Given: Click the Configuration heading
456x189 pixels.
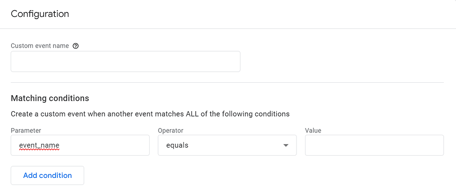Looking at the screenshot, I should 40,14.
